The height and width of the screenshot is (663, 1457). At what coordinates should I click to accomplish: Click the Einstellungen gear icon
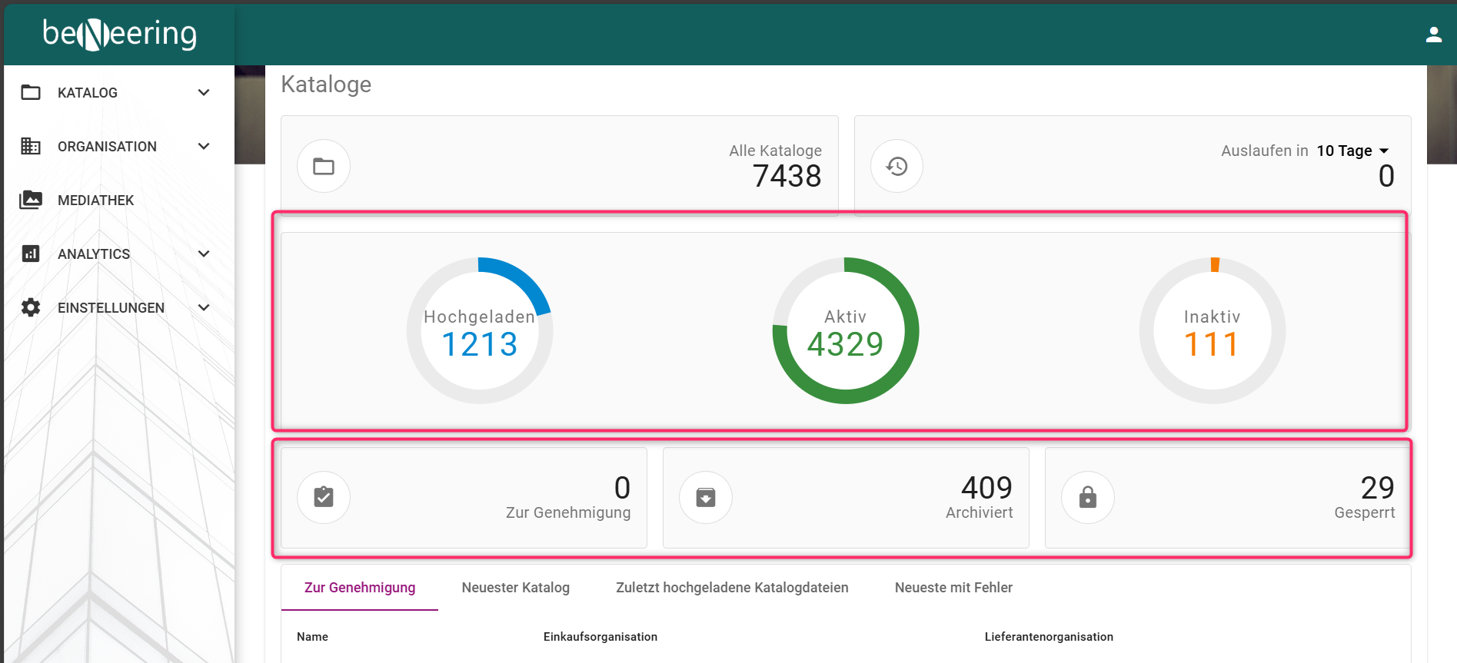coord(31,307)
